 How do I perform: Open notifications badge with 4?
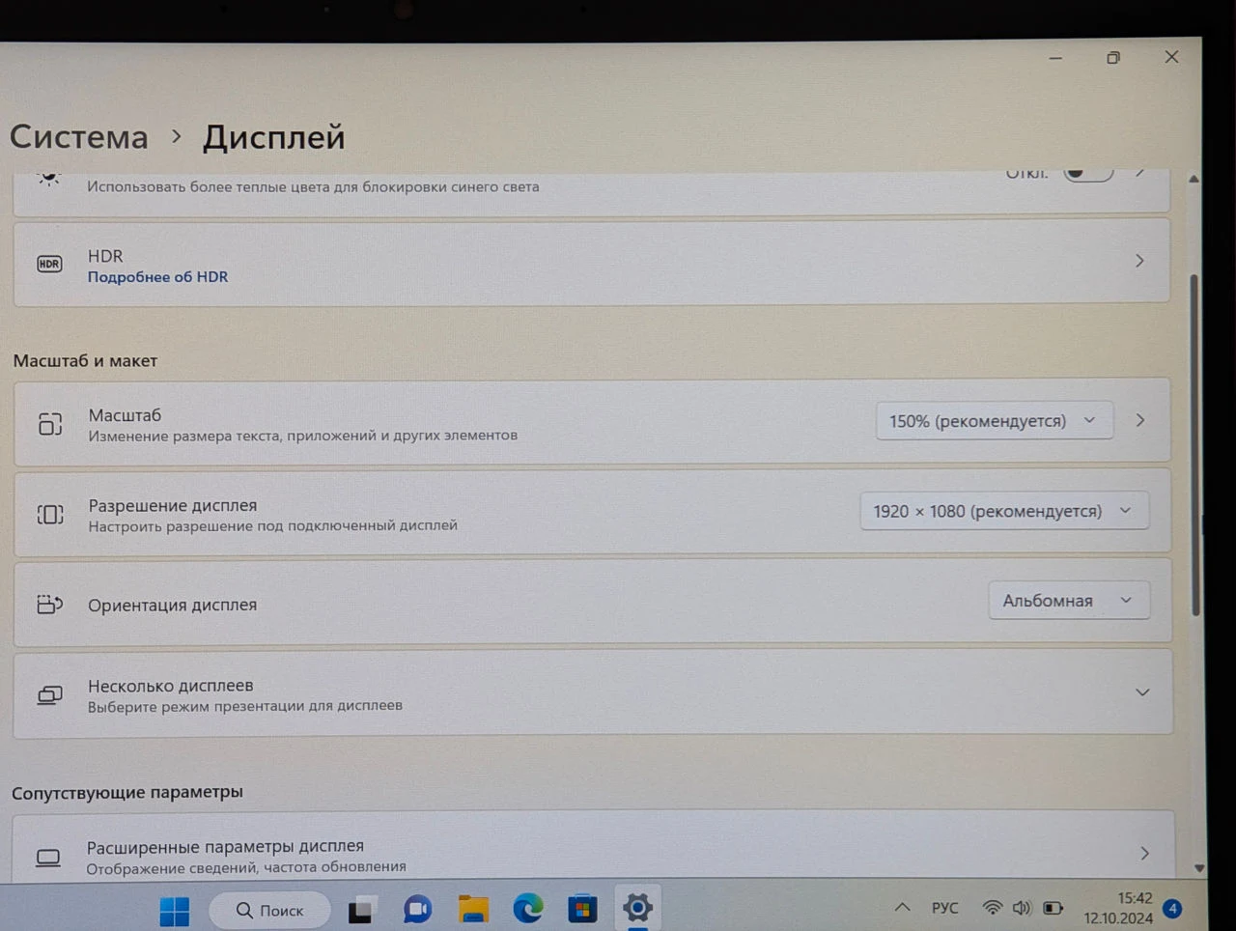point(1172,909)
